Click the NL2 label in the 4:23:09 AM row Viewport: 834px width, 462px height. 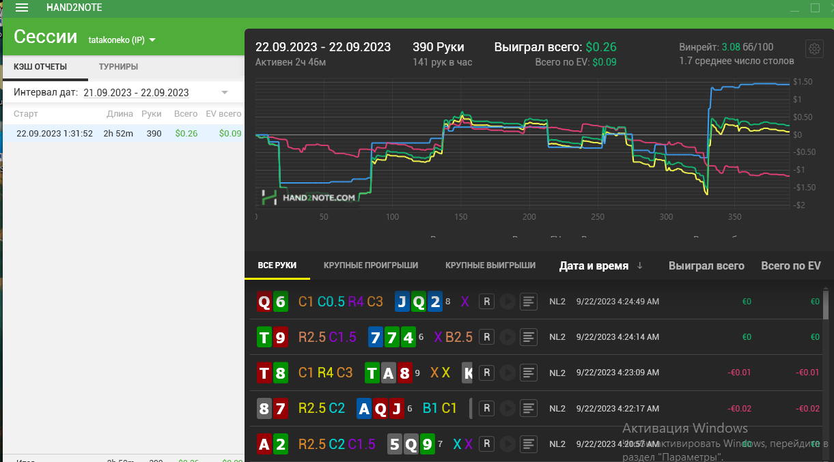click(557, 373)
